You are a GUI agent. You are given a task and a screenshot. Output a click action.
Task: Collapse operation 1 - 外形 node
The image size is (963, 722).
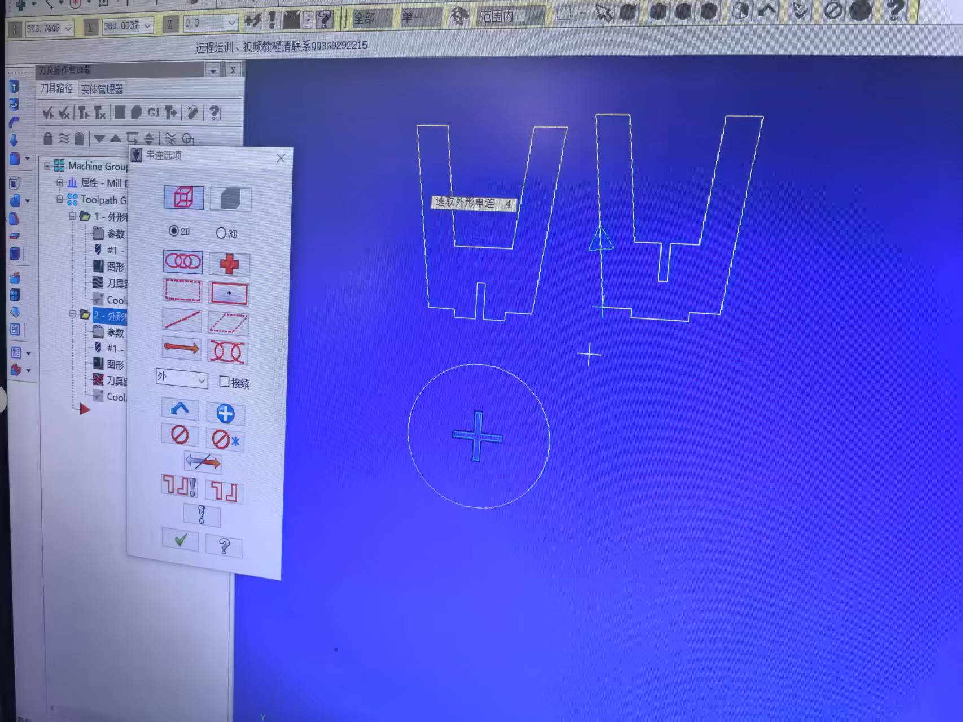tap(72, 216)
